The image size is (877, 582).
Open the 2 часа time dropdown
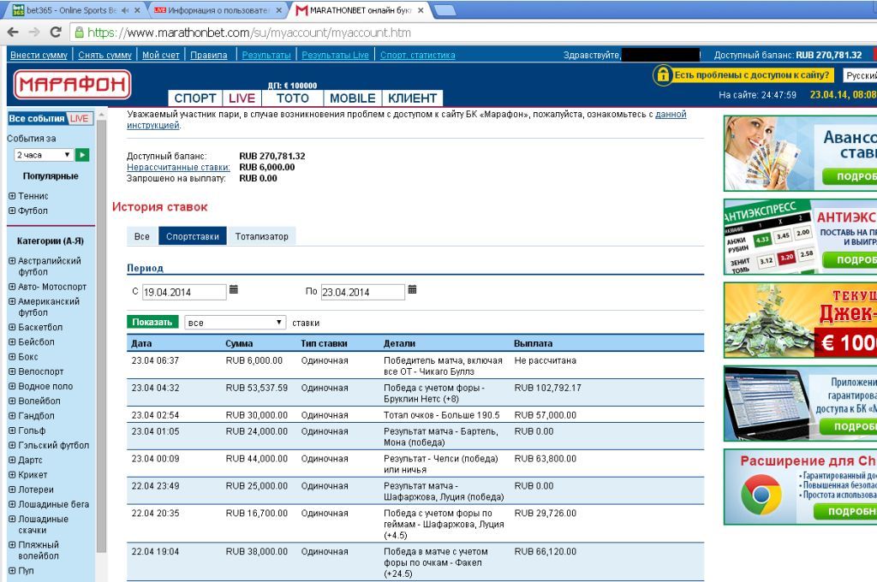(x=44, y=155)
